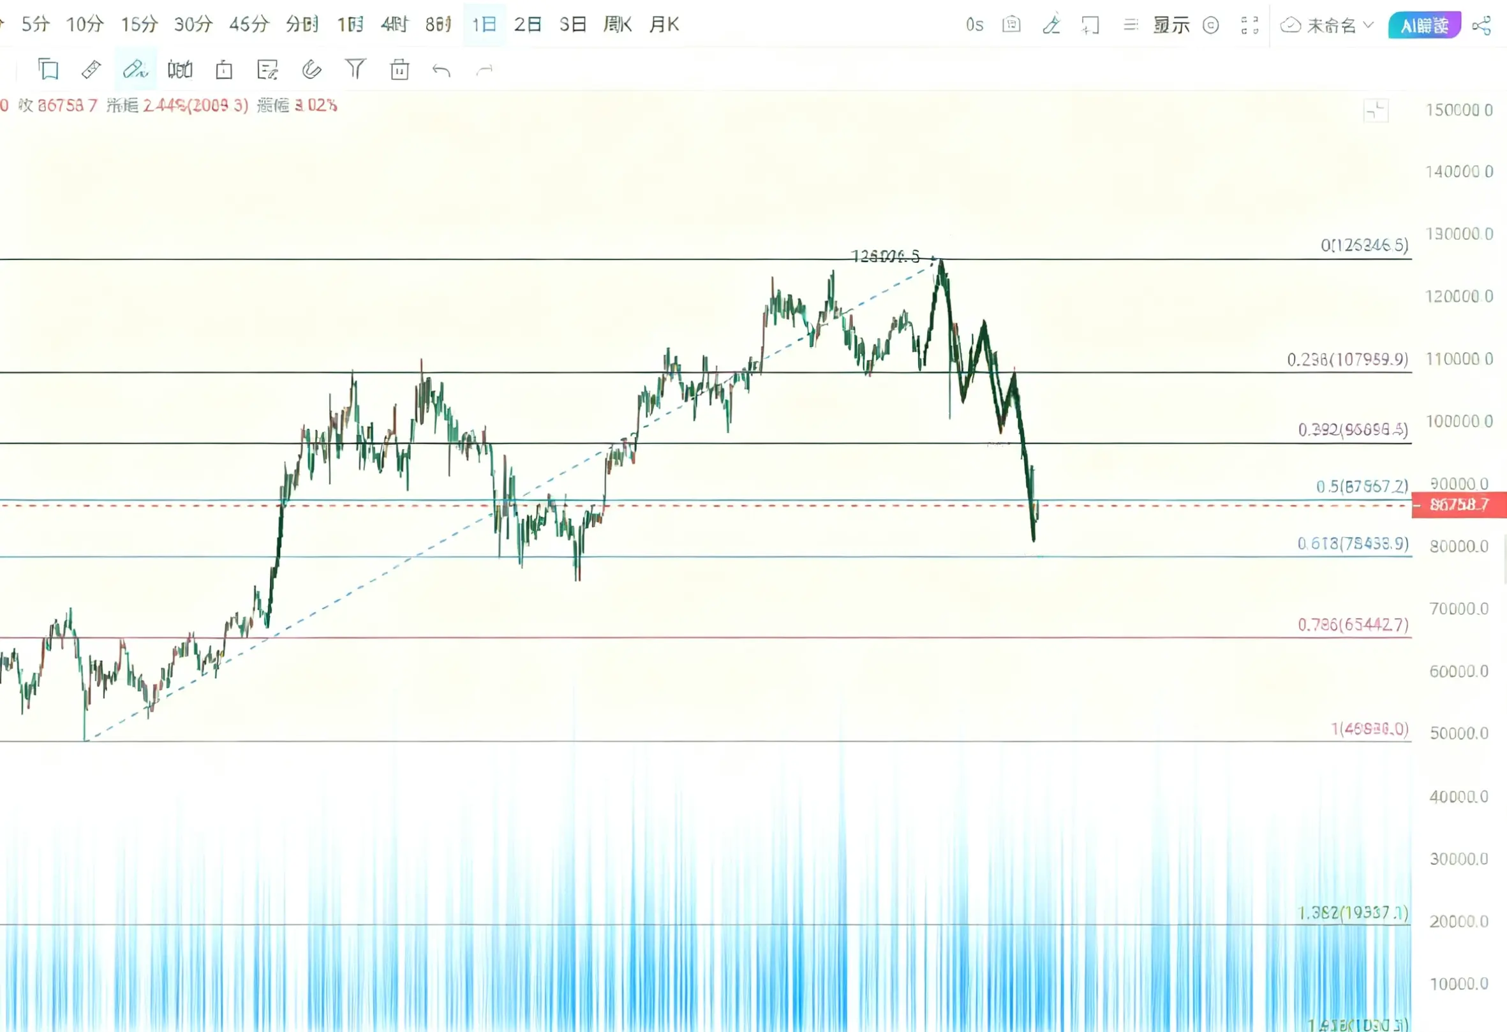Delete drawings with the trash icon
This screenshot has width=1507, height=1032.
coord(399,70)
